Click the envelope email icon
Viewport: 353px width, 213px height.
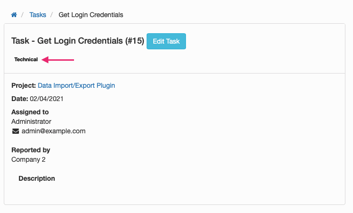pos(16,131)
